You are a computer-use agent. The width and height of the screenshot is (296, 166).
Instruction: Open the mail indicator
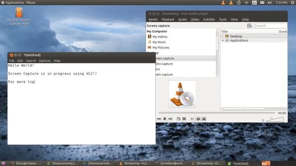pyautogui.click(x=262, y=2)
